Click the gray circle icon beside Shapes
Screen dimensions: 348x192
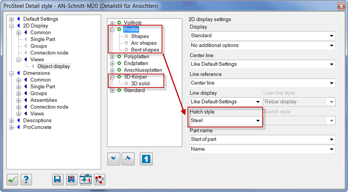pos(127,36)
